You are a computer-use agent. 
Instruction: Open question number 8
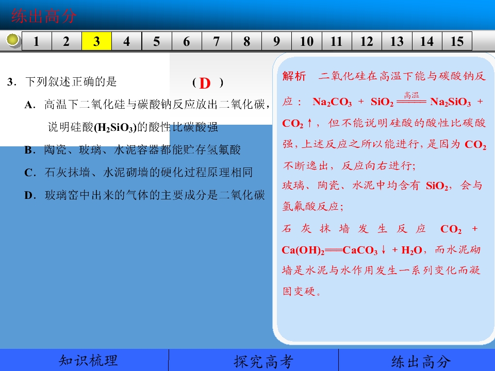point(247,41)
